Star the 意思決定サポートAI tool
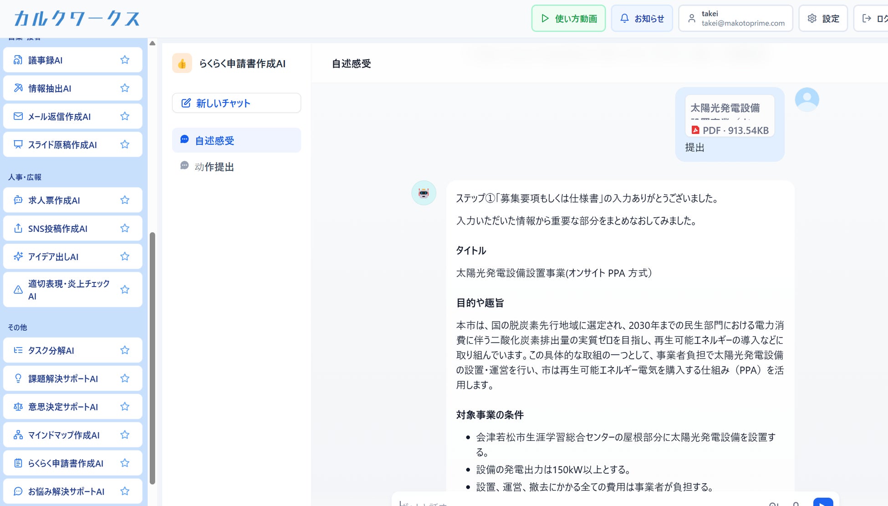 click(x=125, y=406)
